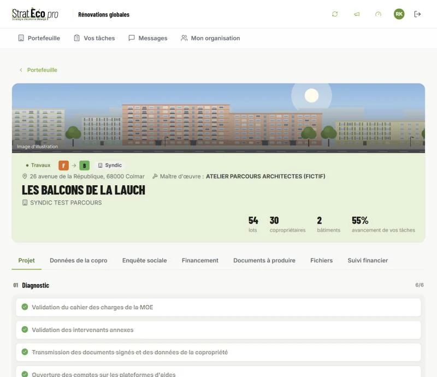Screen dimensions: 437x377
Task: Click the 30 copropriétaires statistic
Action: pyautogui.click(x=288, y=224)
